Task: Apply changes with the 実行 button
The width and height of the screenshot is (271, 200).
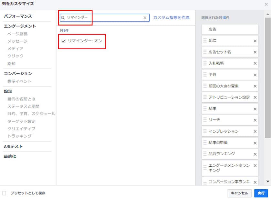Action: 261,193
